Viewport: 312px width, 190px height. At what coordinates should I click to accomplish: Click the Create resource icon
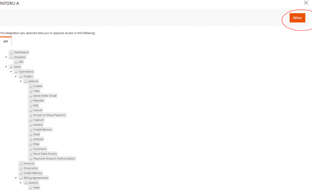(x=31, y=86)
